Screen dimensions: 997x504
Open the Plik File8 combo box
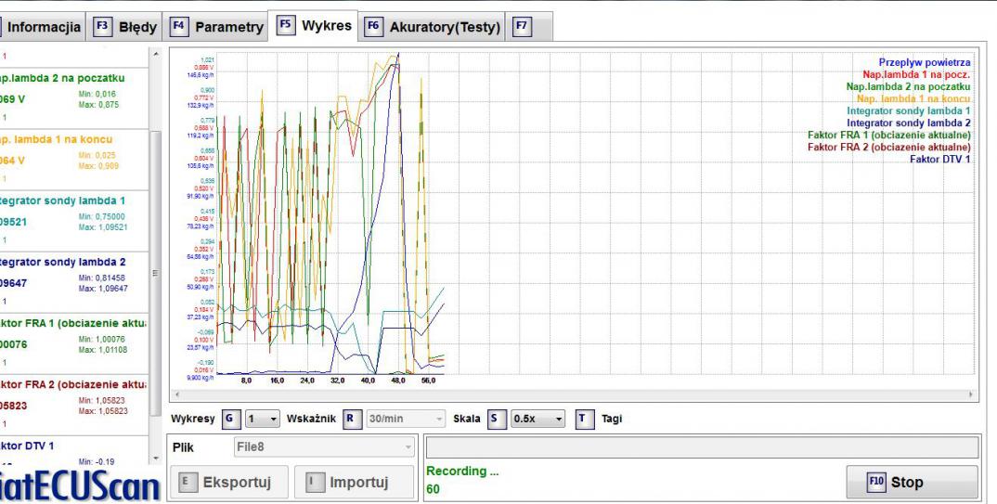(x=322, y=447)
